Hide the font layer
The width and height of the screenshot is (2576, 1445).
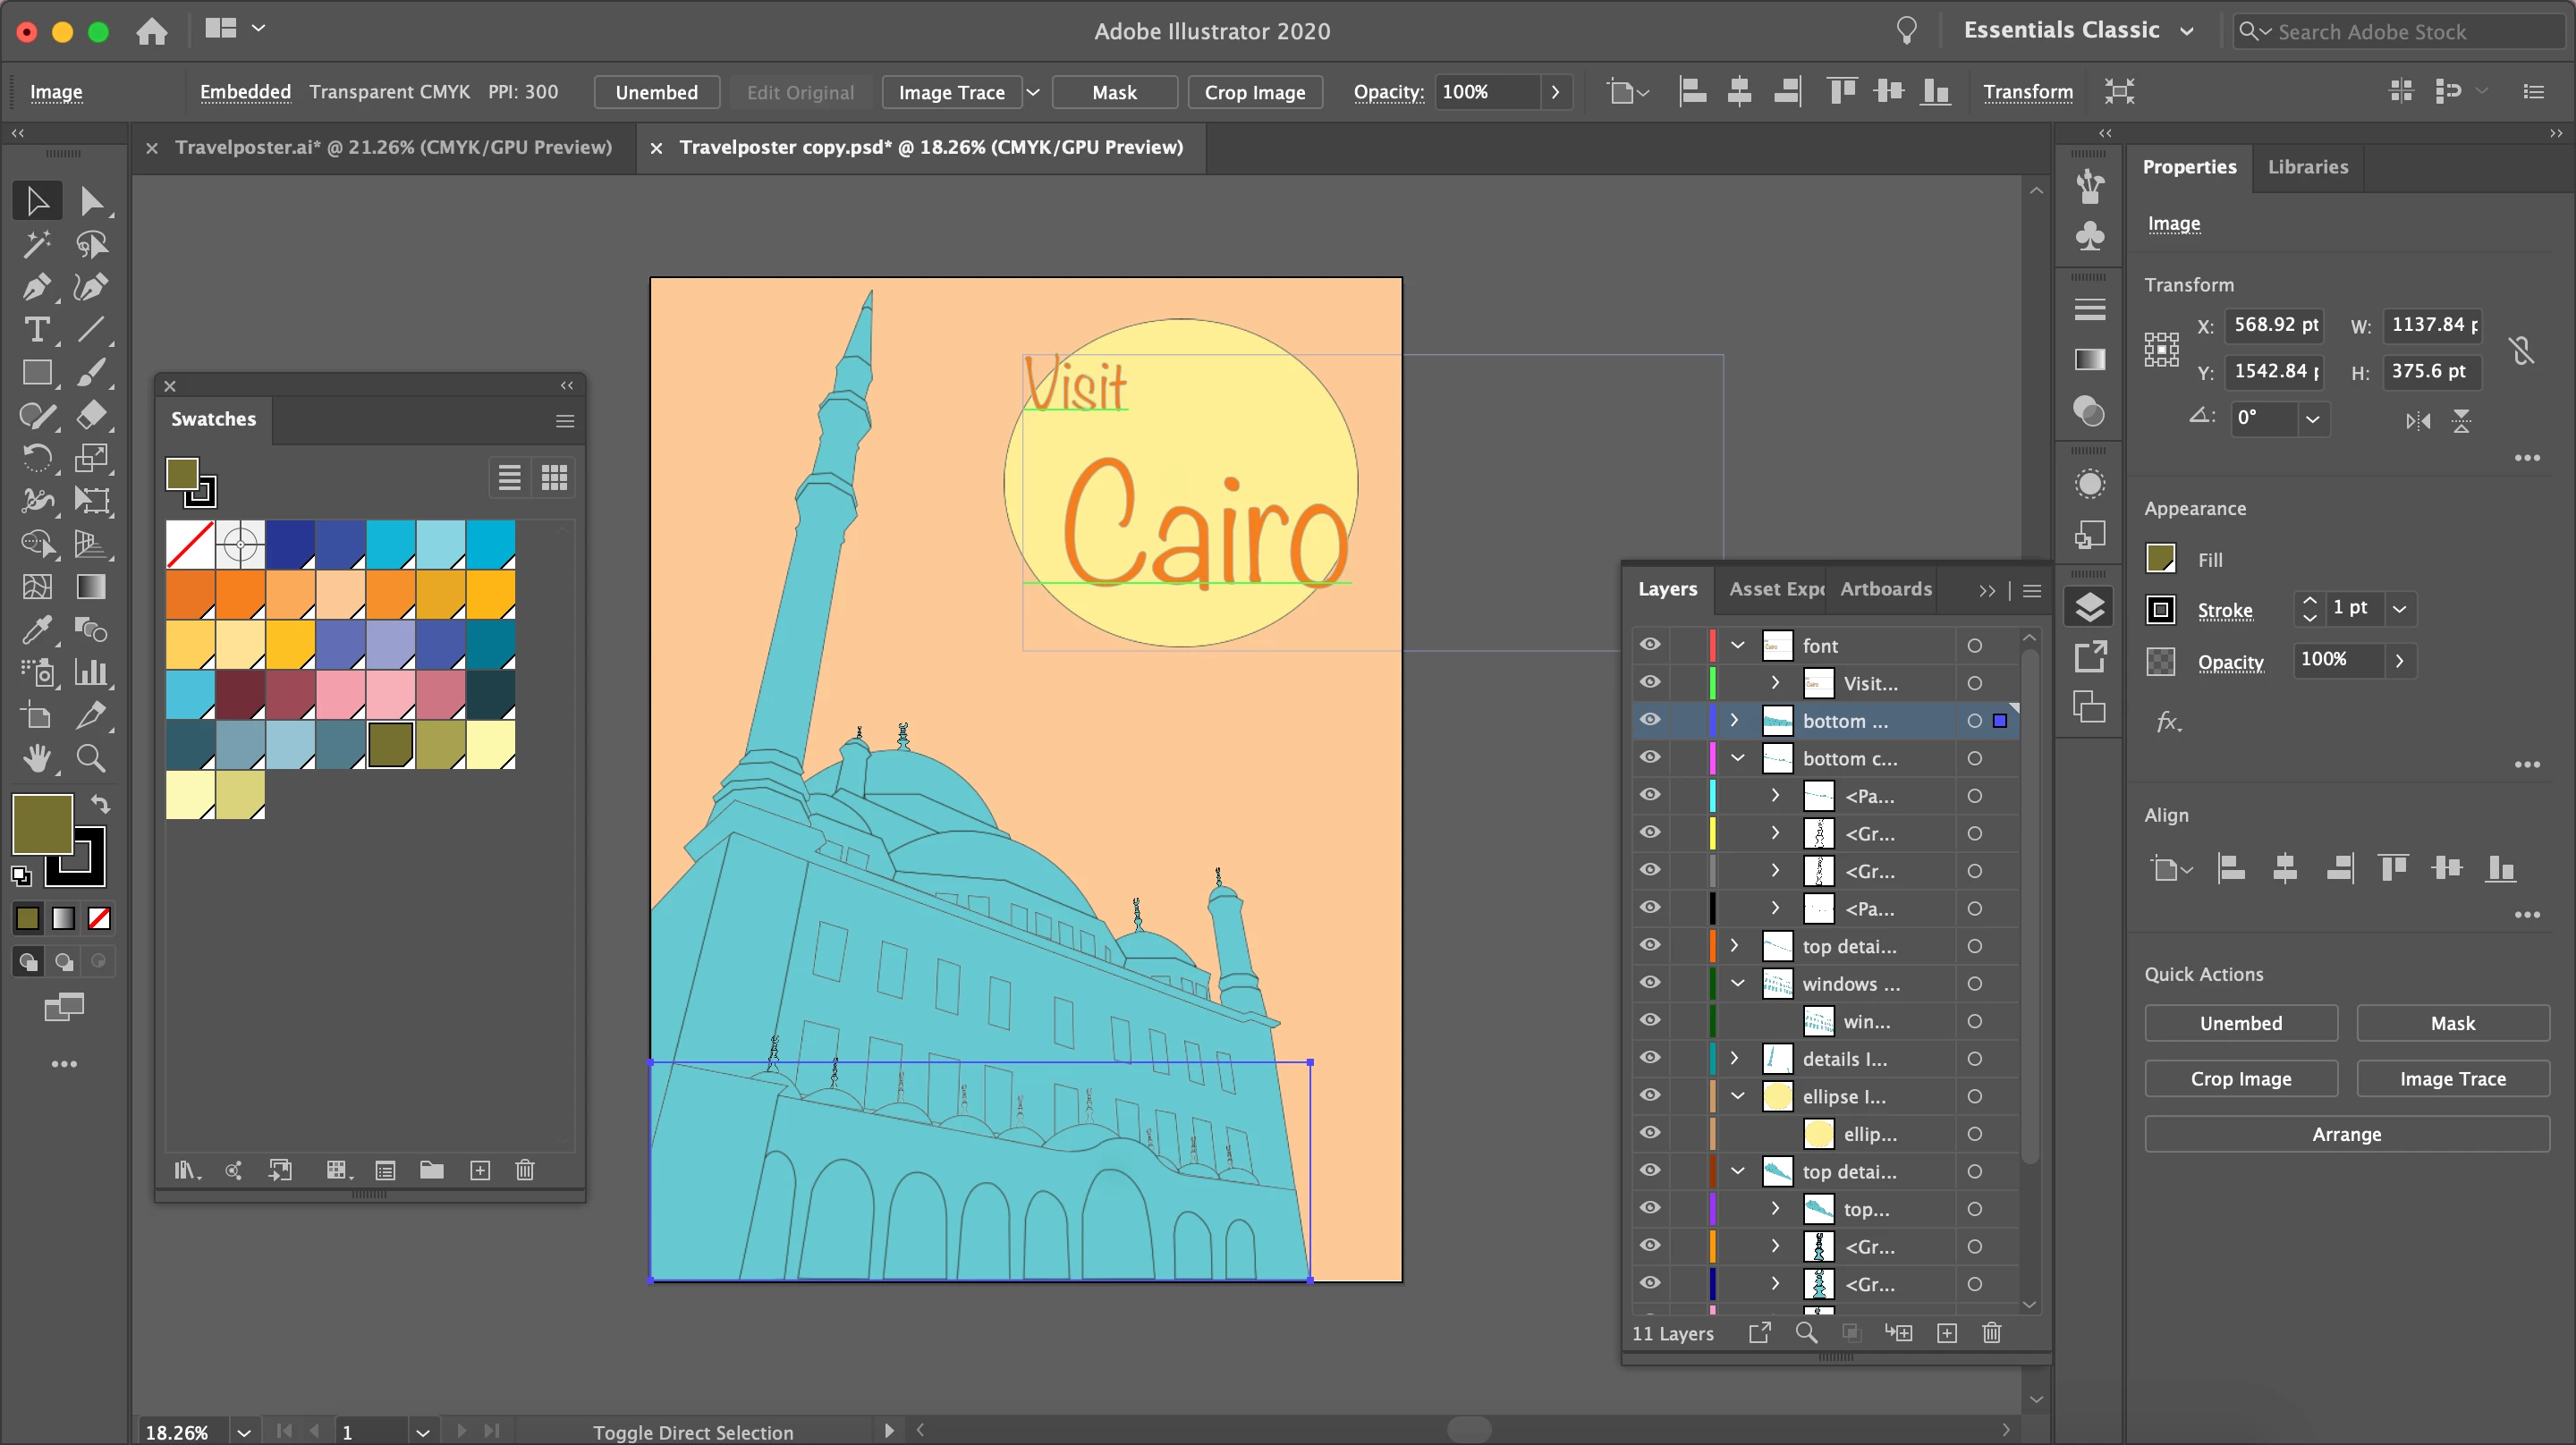tap(1650, 645)
